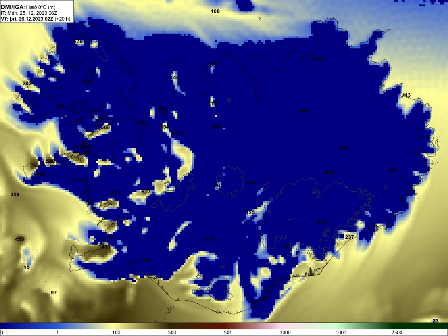Click the map title 'DMI/IGA: Hæð 0°C (m)'

coord(28,7)
